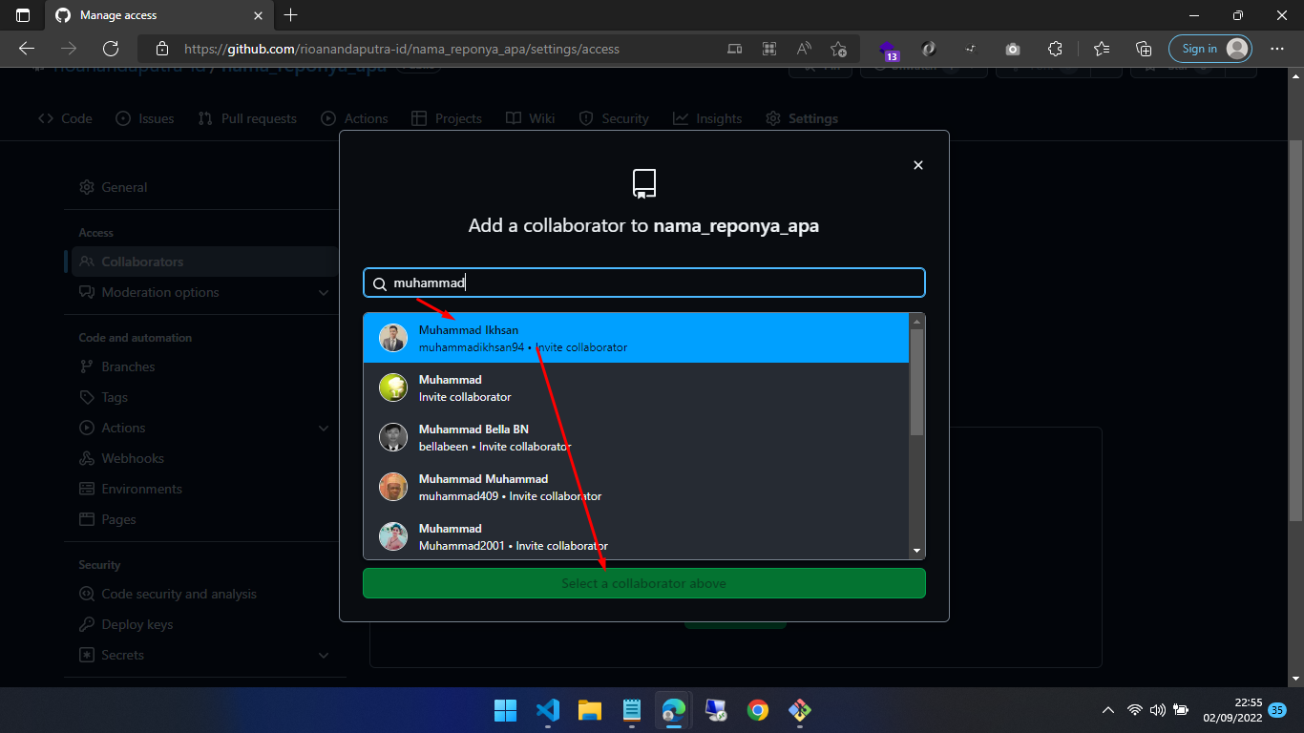1304x733 pixels.
Task: Show hidden system tray icons
Action: (x=1107, y=710)
